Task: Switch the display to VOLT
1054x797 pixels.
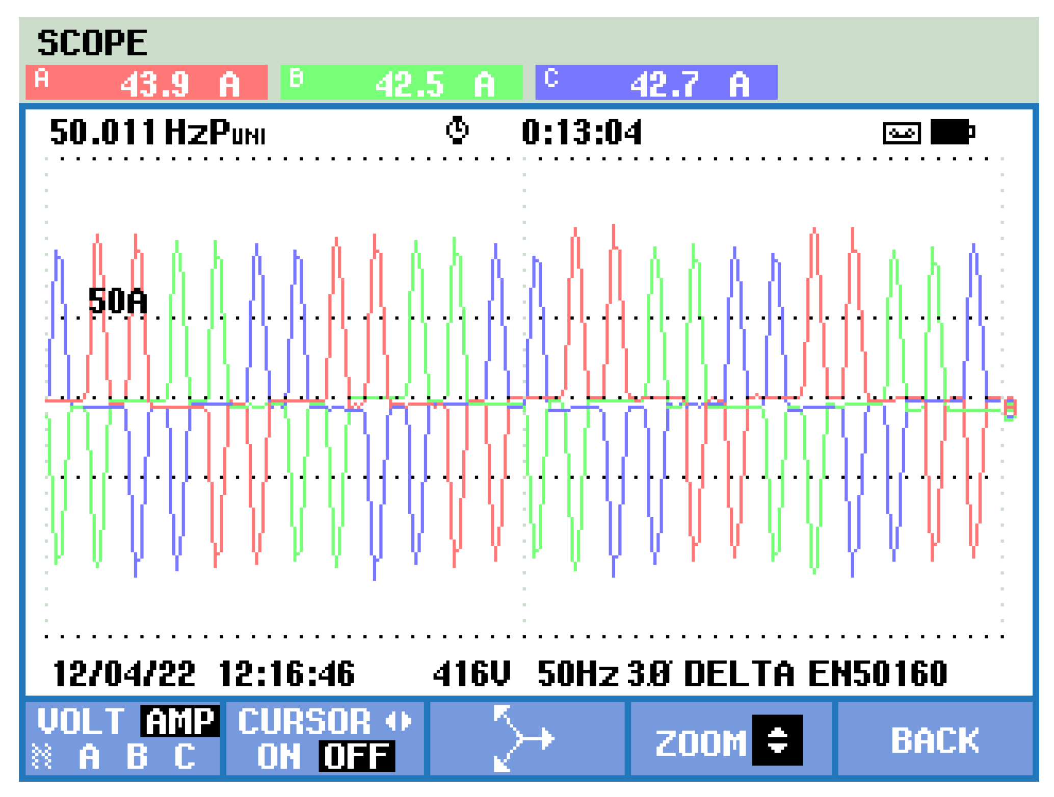Action: coord(82,721)
